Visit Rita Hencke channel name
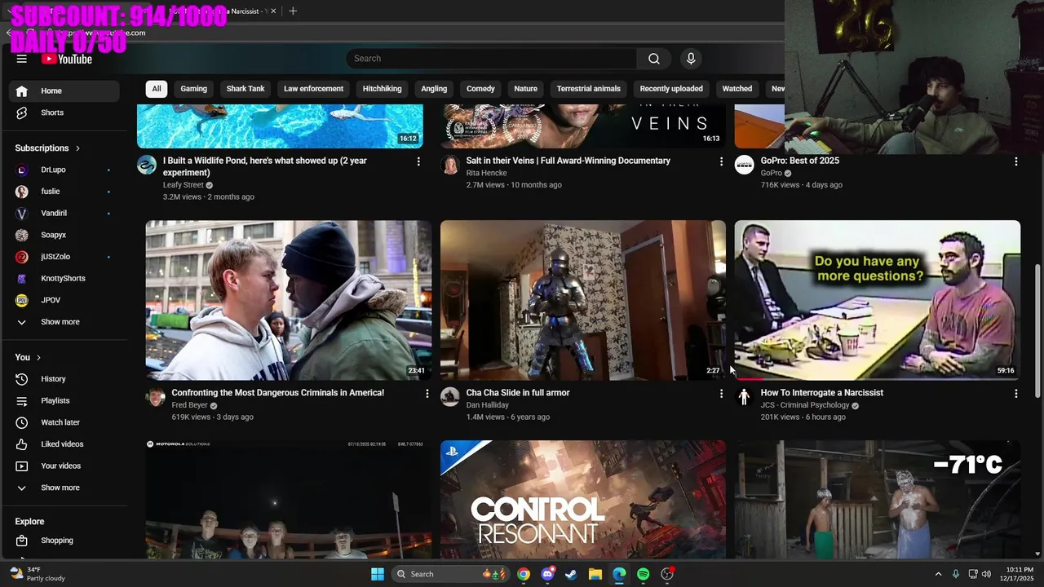The width and height of the screenshot is (1044, 587). [487, 173]
